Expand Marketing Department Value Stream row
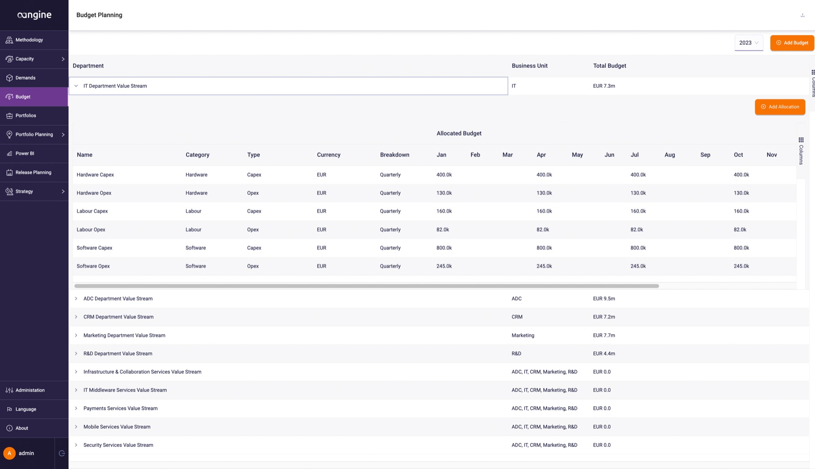Image resolution: width=815 pixels, height=469 pixels. [x=76, y=336]
